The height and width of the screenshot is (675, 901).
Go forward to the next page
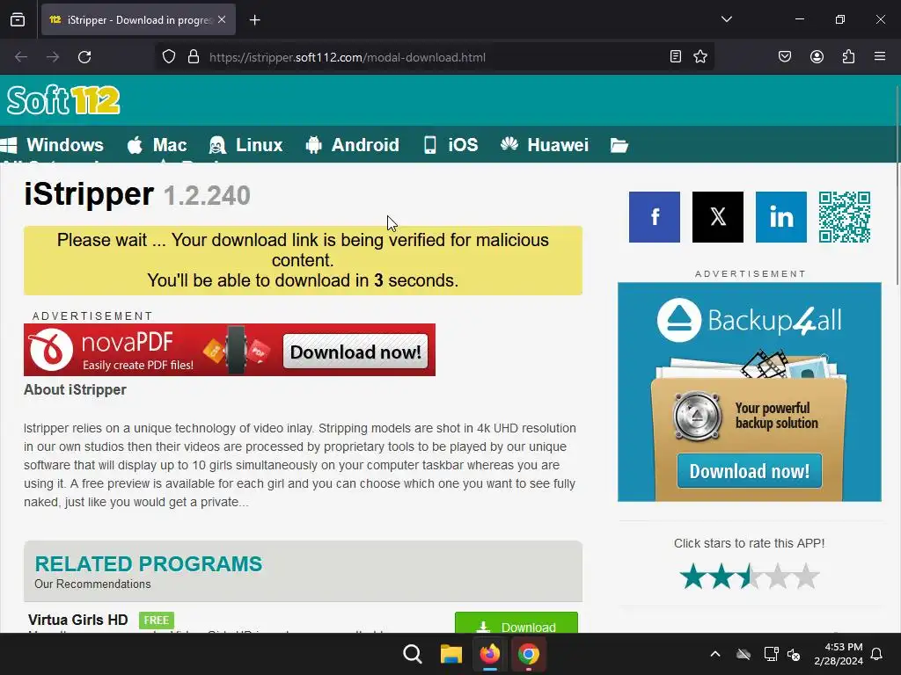click(53, 57)
